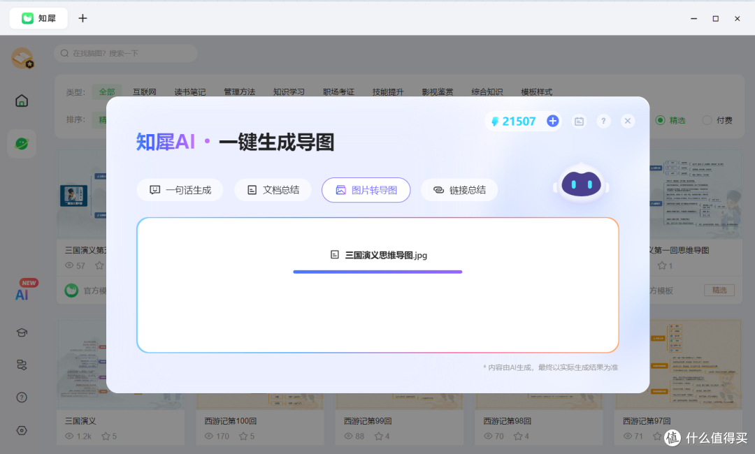Open the 三国演义 template card
This screenshot has height=454, width=755.
[x=120, y=382]
